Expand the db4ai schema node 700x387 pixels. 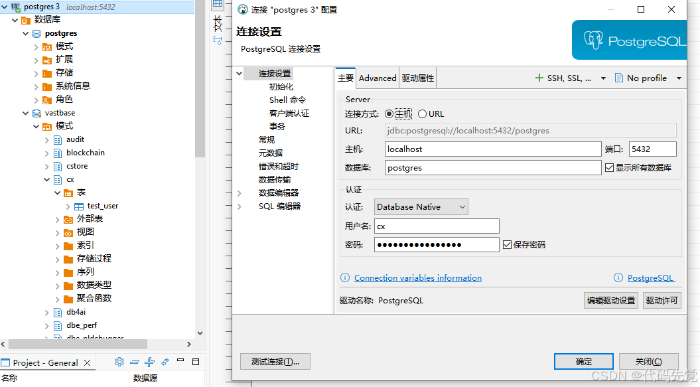(x=47, y=313)
